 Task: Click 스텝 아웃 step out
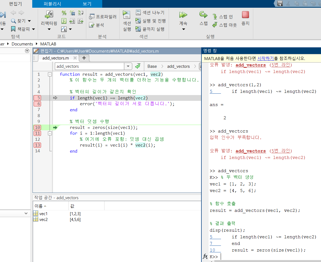tap(225, 25)
